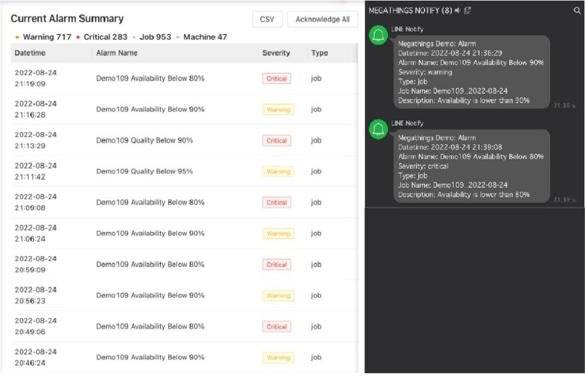Image resolution: width=585 pixels, height=377 pixels.
Task: Click the LINE Notify bell avatar for 21:39 message
Action: 378,129
